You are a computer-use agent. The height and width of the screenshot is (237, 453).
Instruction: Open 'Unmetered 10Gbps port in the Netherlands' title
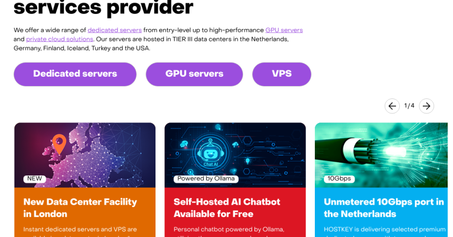click(384, 208)
